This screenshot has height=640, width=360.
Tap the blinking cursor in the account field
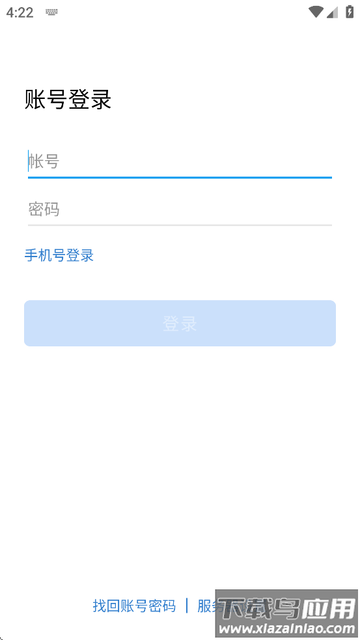[x=28, y=161]
